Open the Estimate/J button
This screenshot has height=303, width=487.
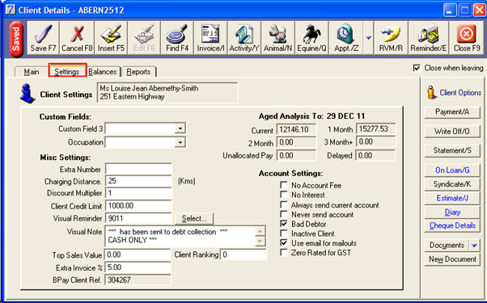(452, 198)
